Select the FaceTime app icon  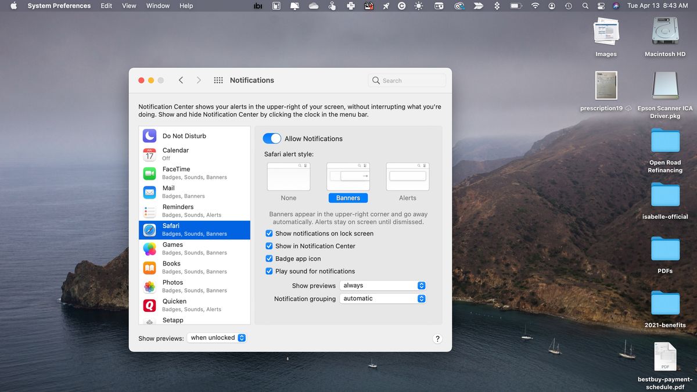[x=149, y=172]
